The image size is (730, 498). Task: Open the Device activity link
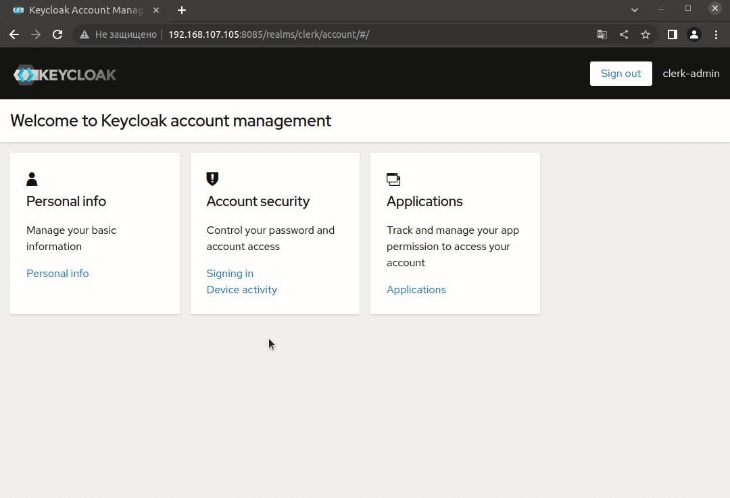click(x=241, y=289)
